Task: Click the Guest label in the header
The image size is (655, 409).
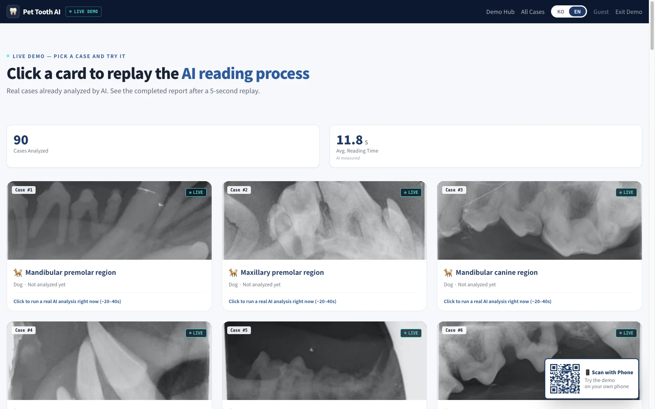Action: [601, 12]
